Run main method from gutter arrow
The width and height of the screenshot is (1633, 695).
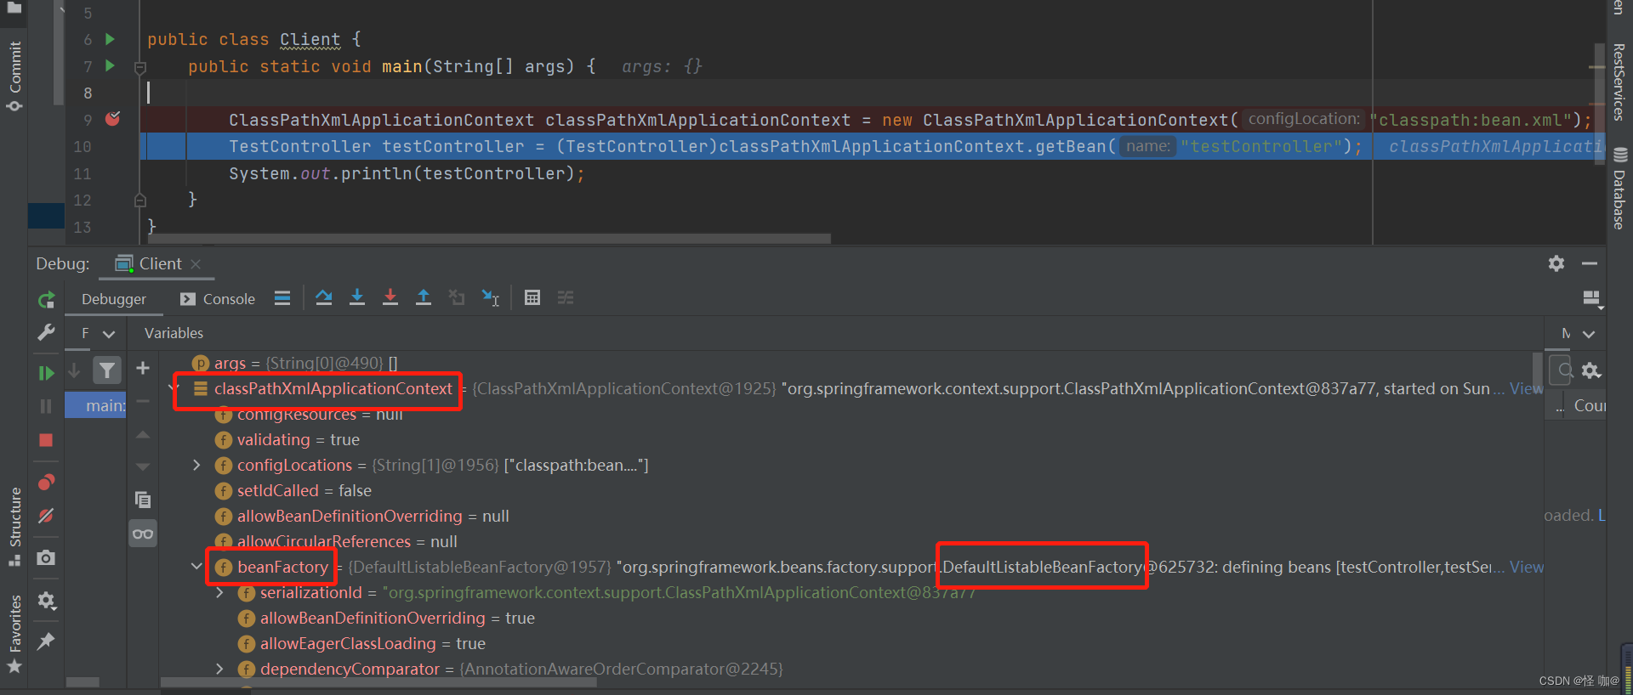tap(110, 65)
